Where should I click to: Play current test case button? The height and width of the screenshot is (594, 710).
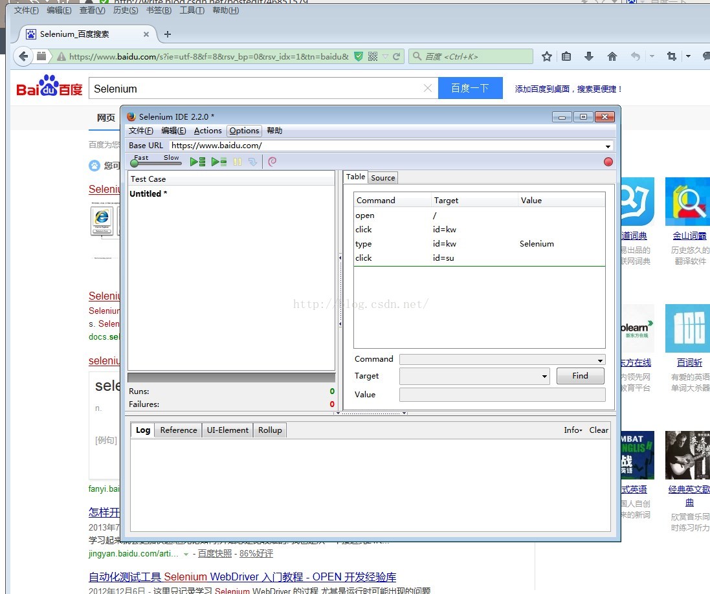(x=219, y=162)
